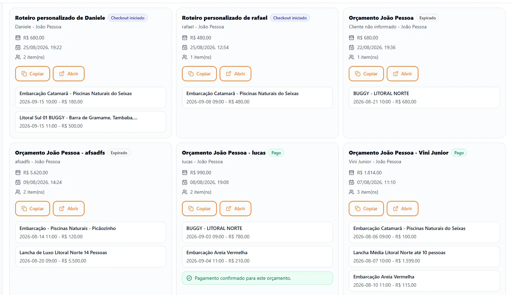511x295 pixels.
Task: Select Embarcação Catamarã item dated 2026-09-08
Action: [257, 98]
